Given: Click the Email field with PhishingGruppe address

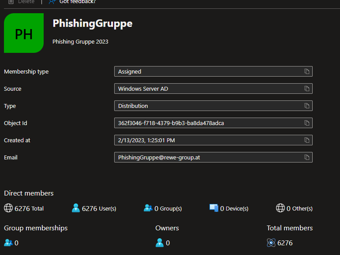Looking at the screenshot, I should coord(207,157).
